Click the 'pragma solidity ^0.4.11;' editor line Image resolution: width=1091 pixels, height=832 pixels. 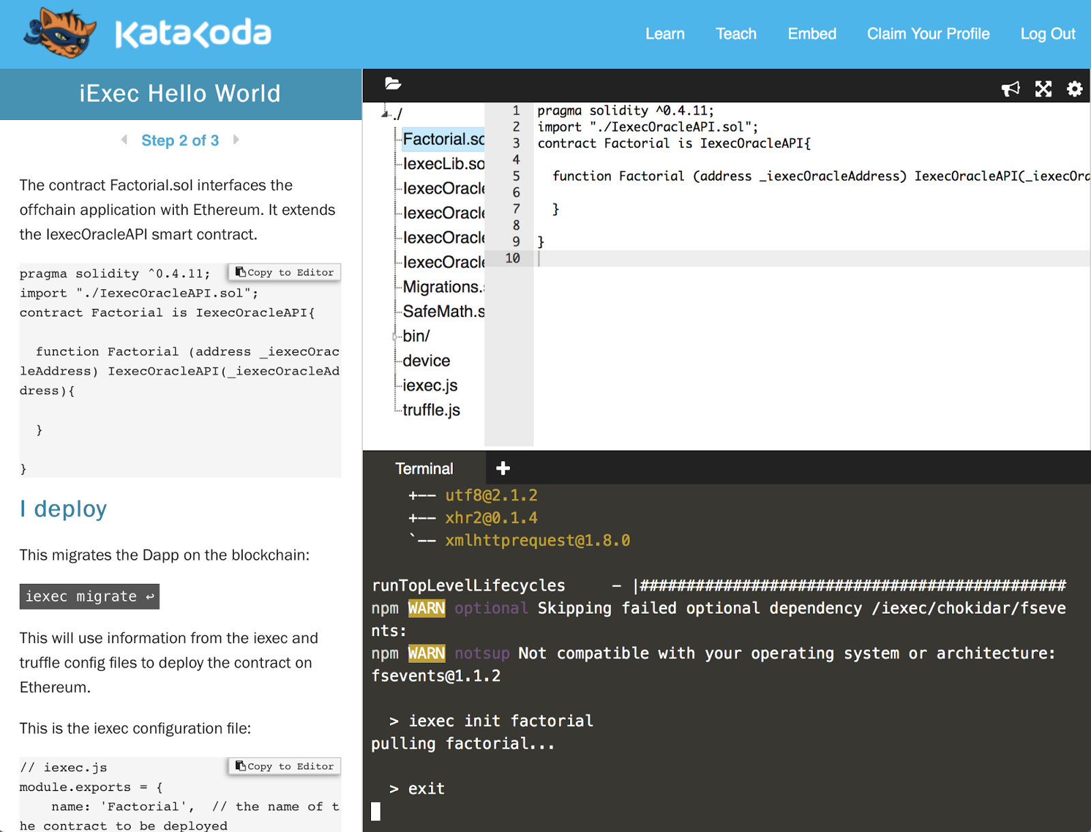click(625, 110)
